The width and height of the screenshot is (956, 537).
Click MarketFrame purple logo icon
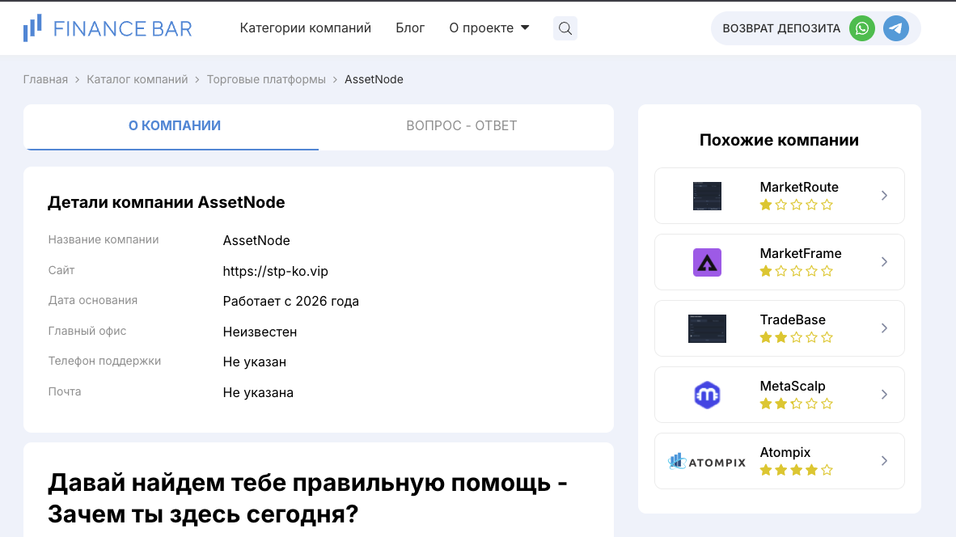tap(707, 262)
